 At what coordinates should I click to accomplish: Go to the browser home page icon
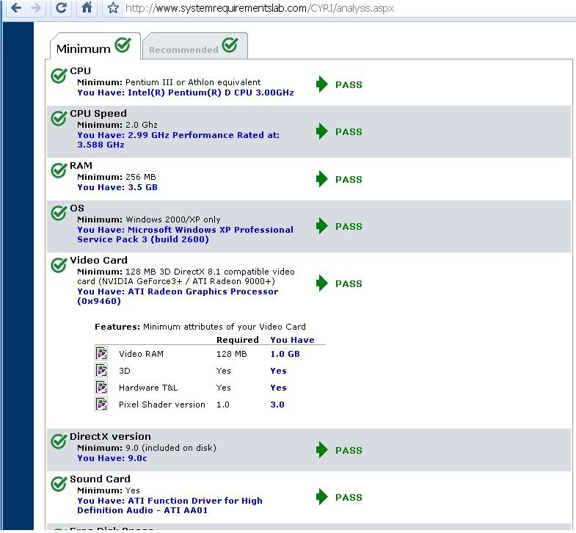(x=87, y=8)
